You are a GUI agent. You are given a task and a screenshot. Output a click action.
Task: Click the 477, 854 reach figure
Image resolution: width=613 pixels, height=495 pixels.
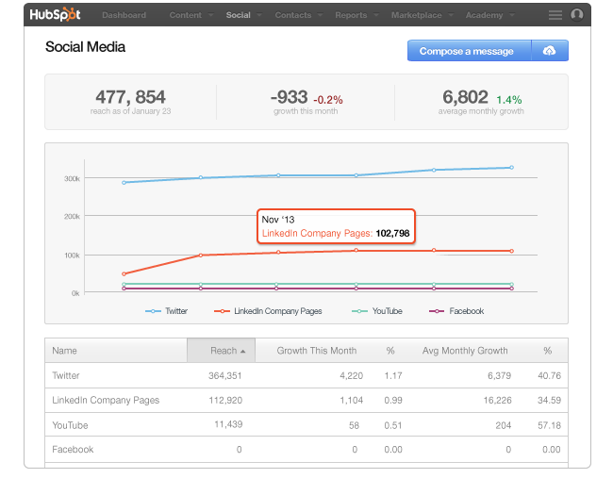130,97
